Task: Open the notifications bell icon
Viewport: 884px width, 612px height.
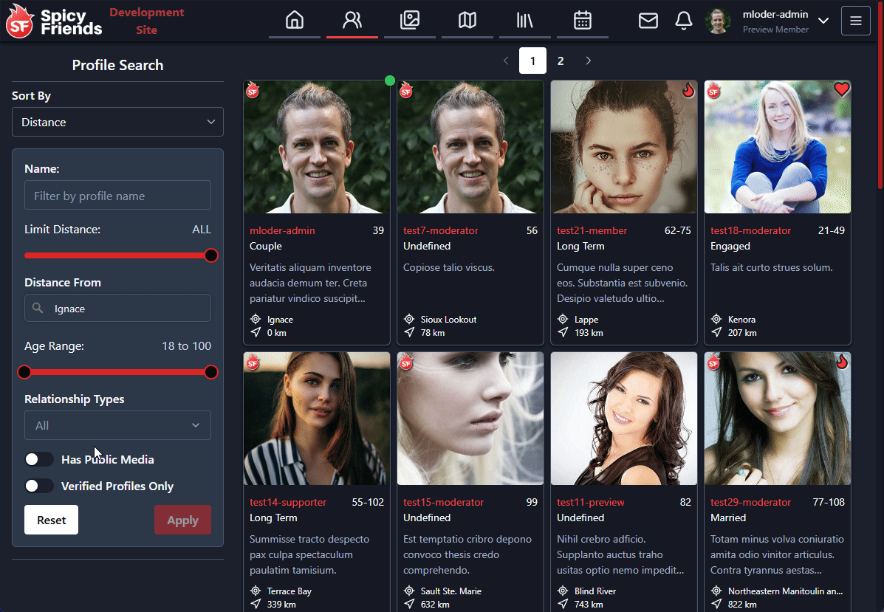Action: (684, 21)
